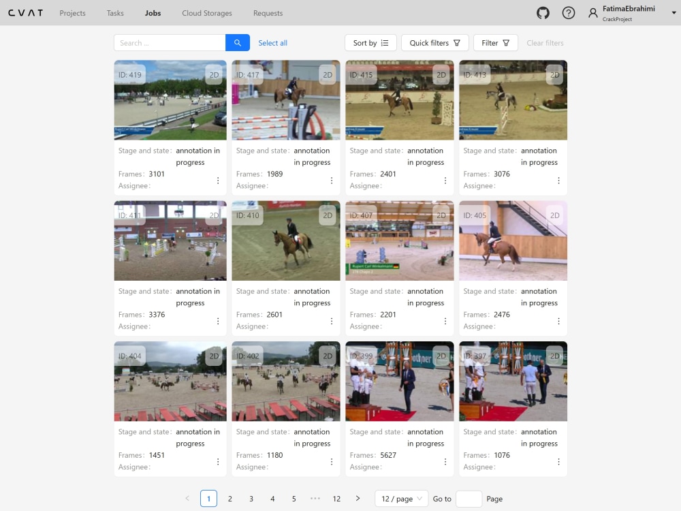Open job 413 thumbnail preview
This screenshot has width=681, height=511.
pyautogui.click(x=513, y=100)
